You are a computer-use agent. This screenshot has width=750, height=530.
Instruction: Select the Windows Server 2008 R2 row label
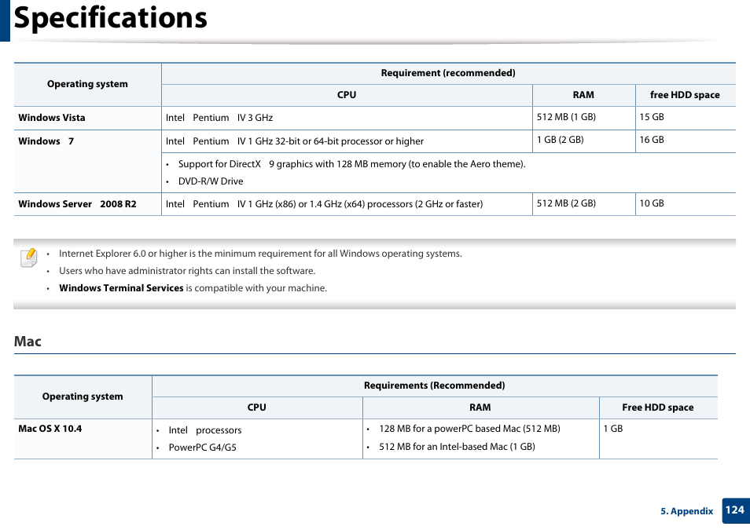pos(78,204)
